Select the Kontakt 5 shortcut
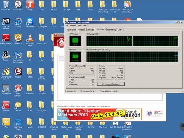The height and width of the screenshot is (138, 184). (x=18, y=39)
